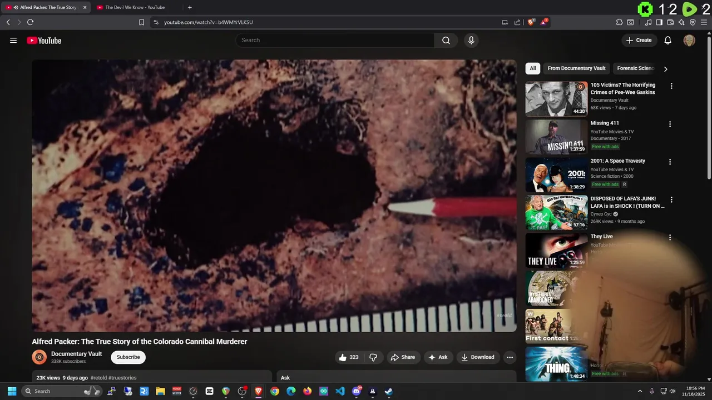Image resolution: width=712 pixels, height=400 pixels.
Task: Open Pee-Wee Gaskins video thumbnail
Action: 556,99
